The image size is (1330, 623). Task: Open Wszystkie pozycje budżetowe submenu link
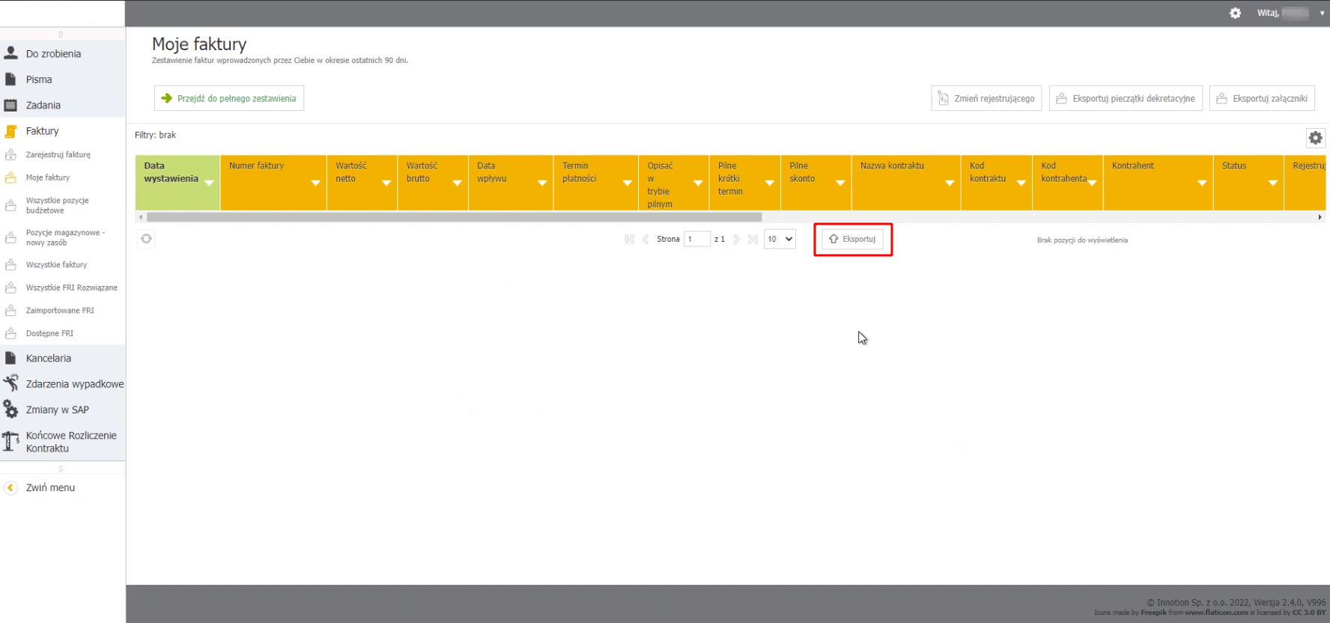click(57, 205)
